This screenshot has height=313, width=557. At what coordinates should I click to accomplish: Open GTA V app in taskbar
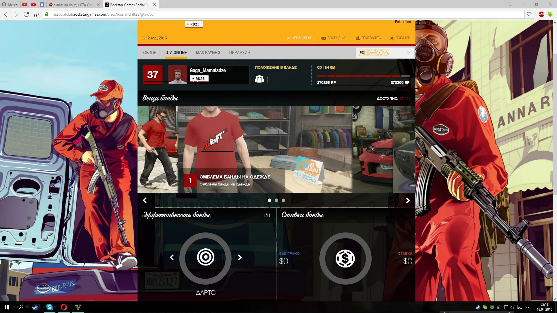click(78, 307)
